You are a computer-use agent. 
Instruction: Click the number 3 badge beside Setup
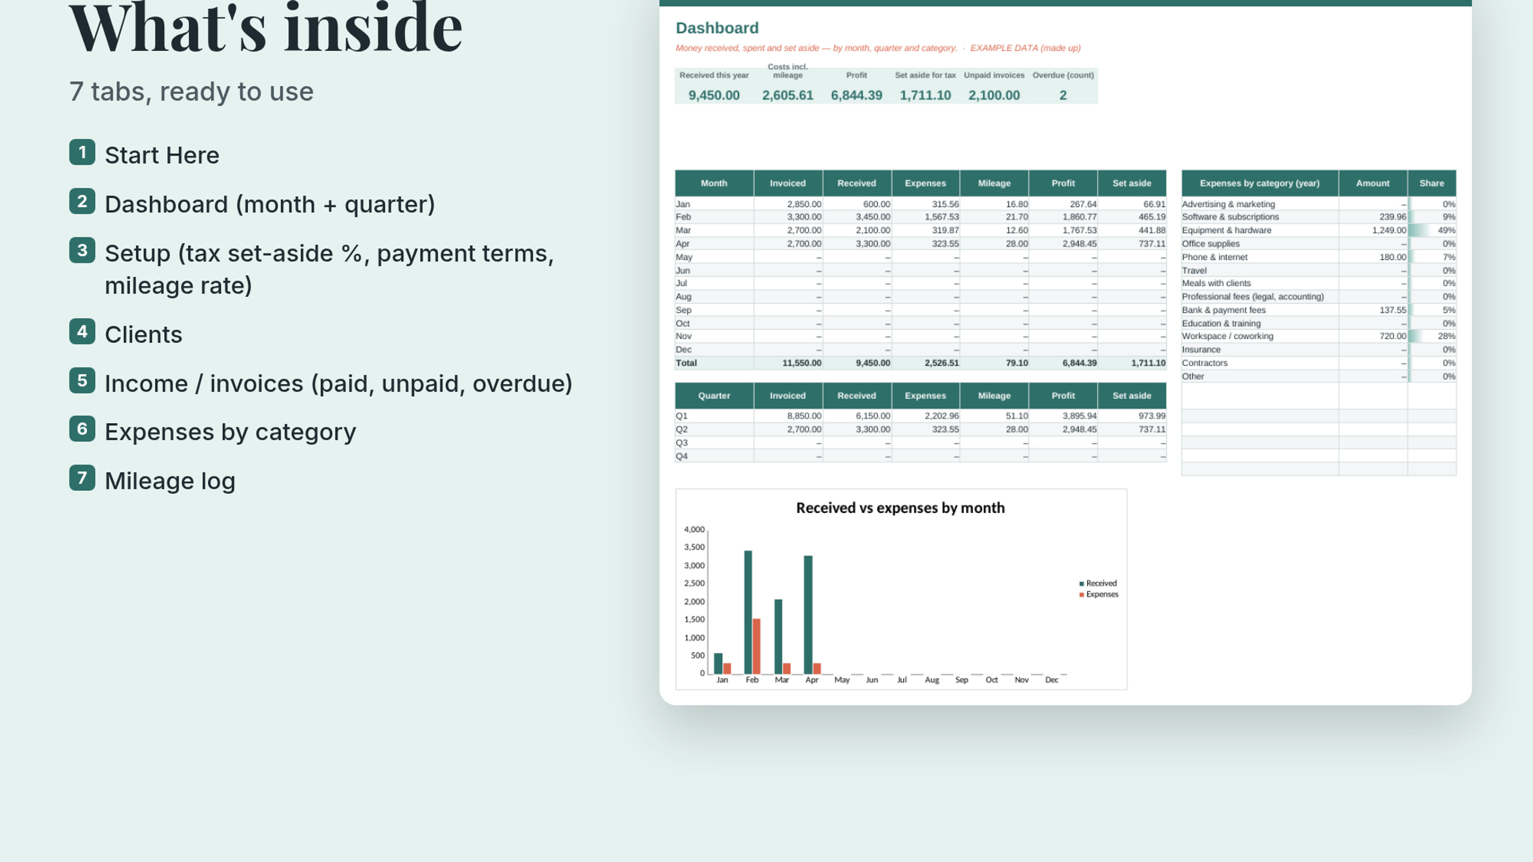pyautogui.click(x=82, y=250)
